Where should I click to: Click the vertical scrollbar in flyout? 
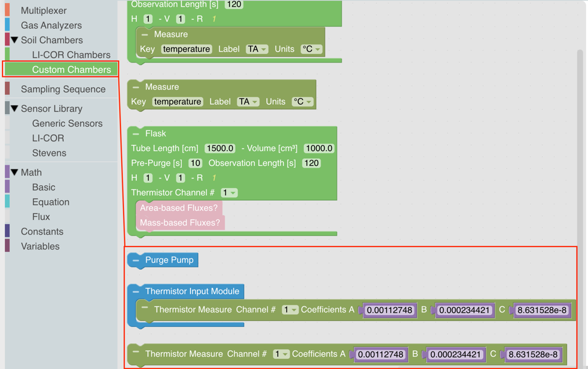click(x=580, y=150)
